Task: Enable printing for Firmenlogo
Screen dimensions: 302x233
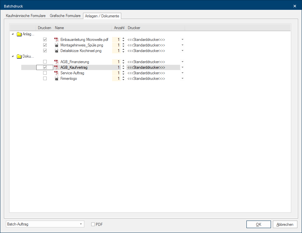Action: point(45,79)
